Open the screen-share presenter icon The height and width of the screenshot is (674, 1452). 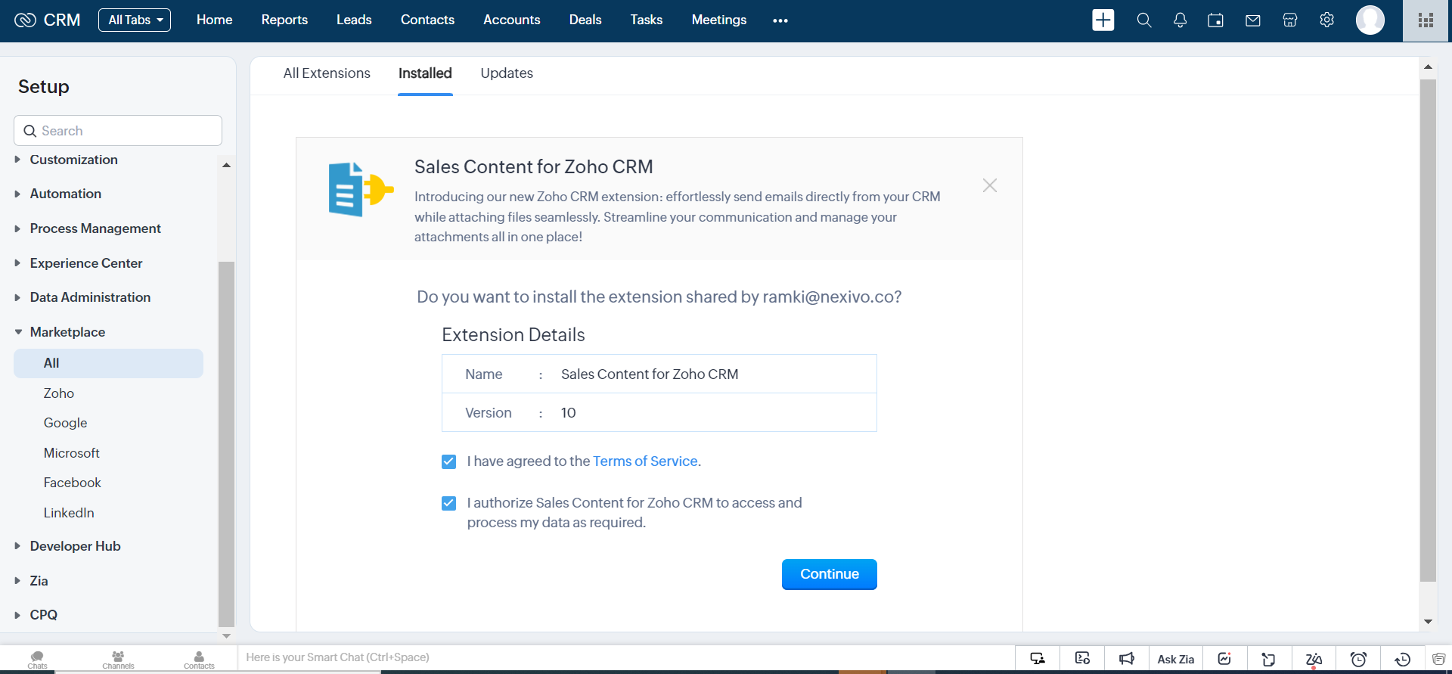pos(1038,659)
